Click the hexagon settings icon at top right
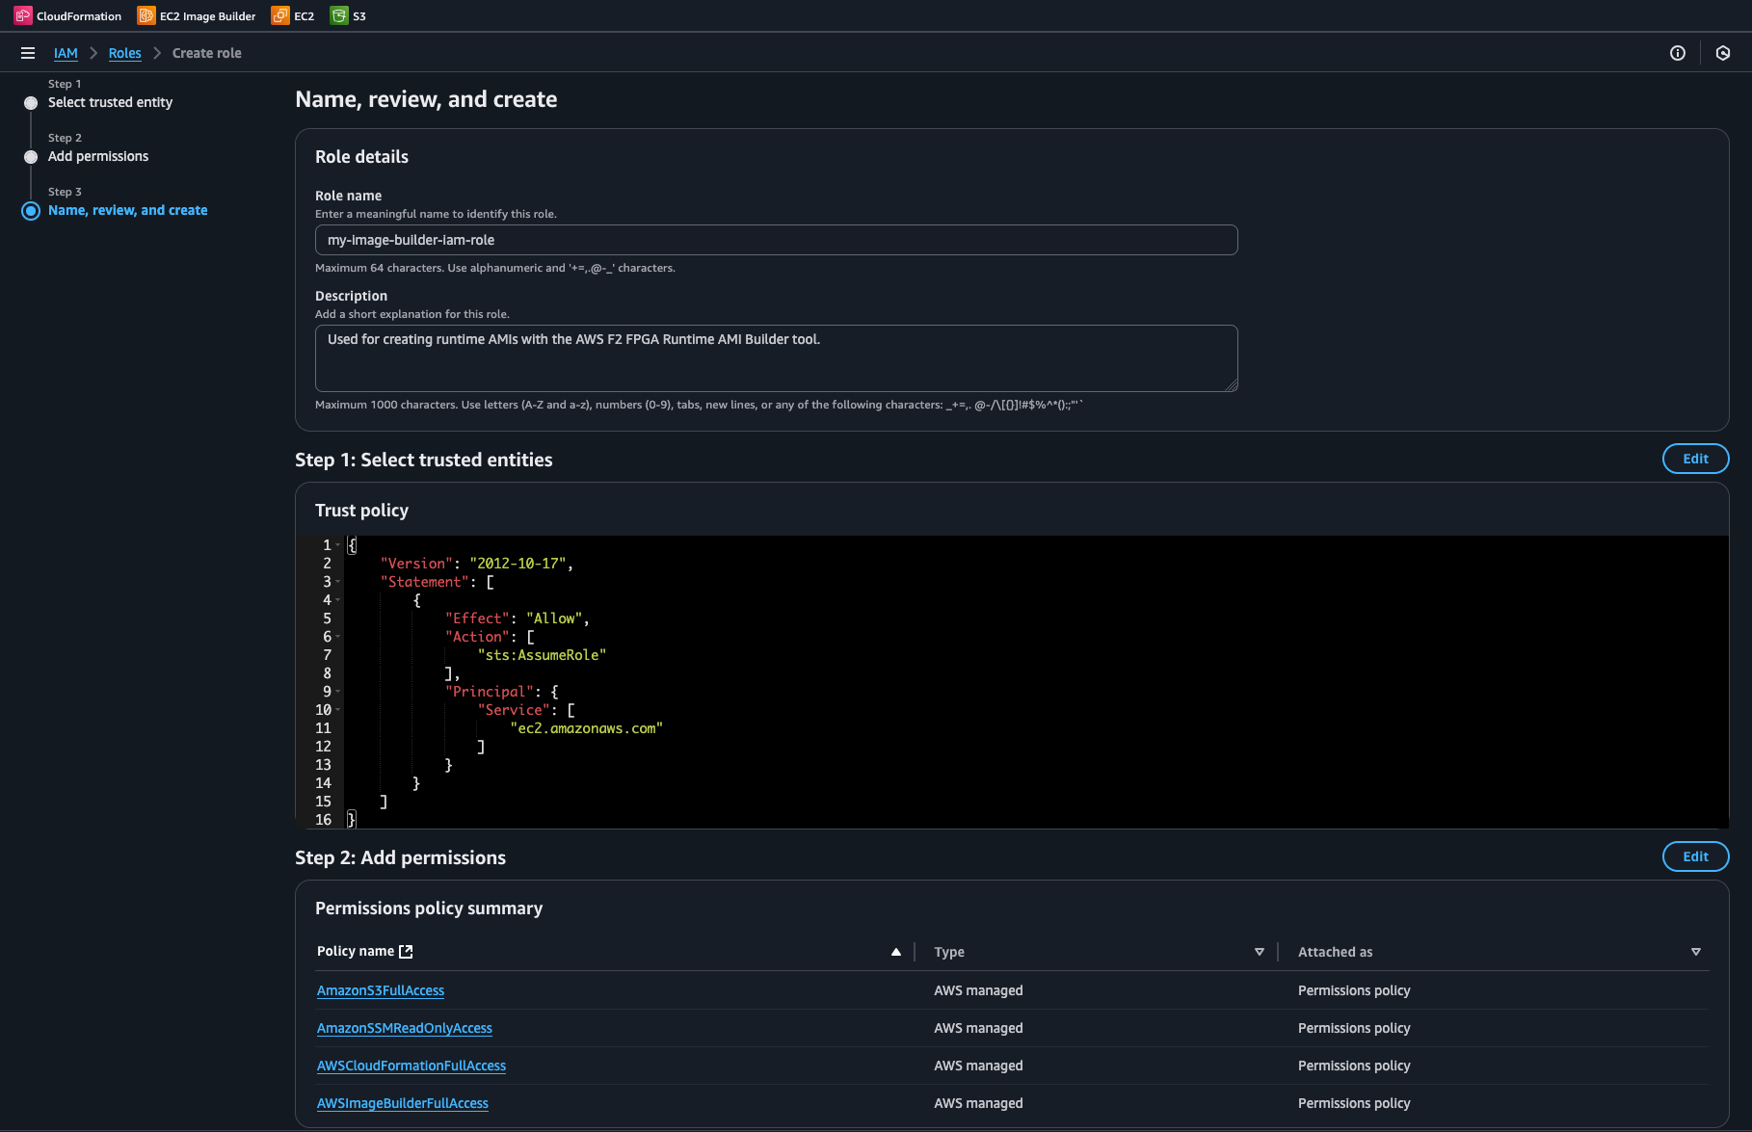The width and height of the screenshot is (1752, 1132). 1723,53
